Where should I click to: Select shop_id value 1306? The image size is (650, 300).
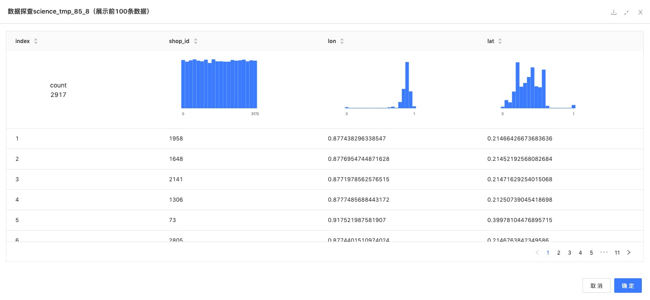[x=176, y=200]
